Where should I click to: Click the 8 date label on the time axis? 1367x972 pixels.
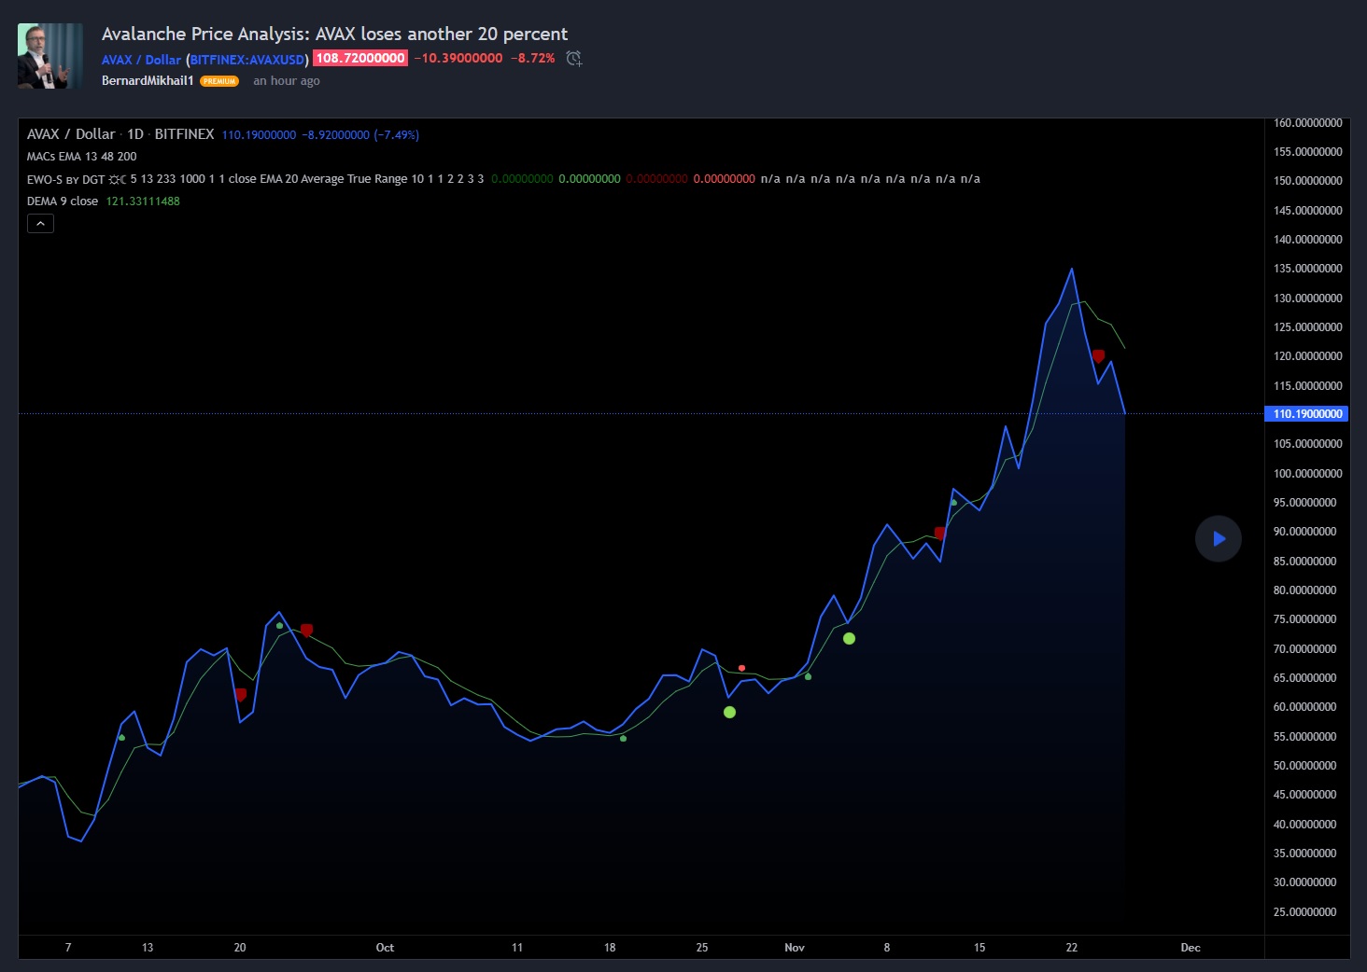tap(887, 948)
